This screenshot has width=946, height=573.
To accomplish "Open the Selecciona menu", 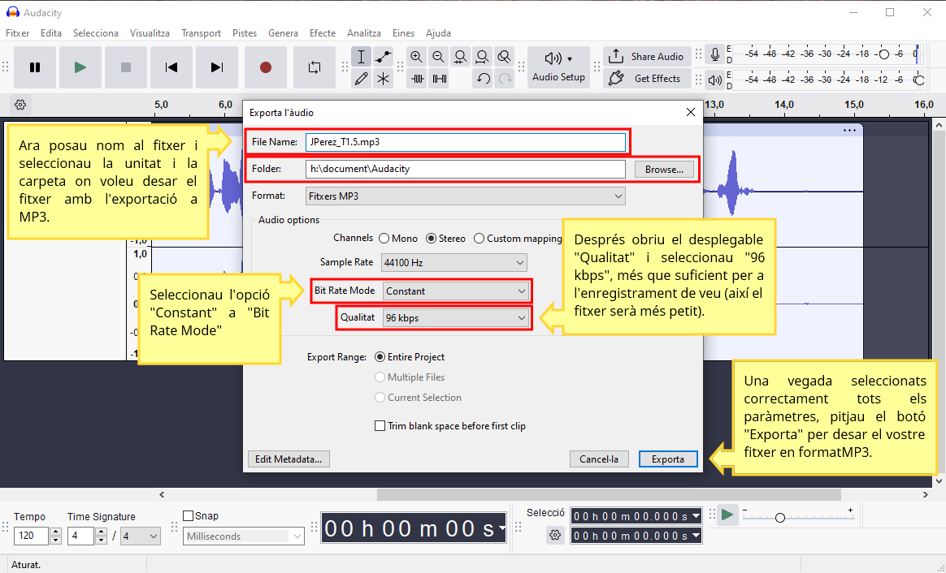I will (96, 33).
